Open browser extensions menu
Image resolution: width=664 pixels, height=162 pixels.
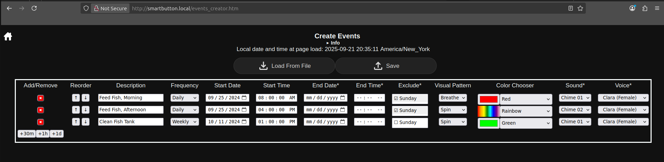pos(645,8)
